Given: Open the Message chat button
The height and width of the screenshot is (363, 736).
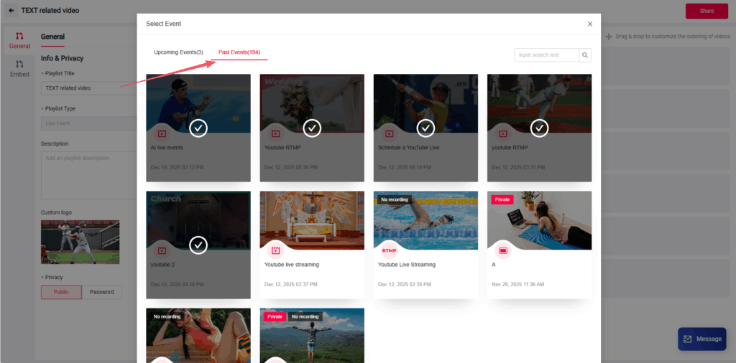Looking at the screenshot, I should click(701, 339).
